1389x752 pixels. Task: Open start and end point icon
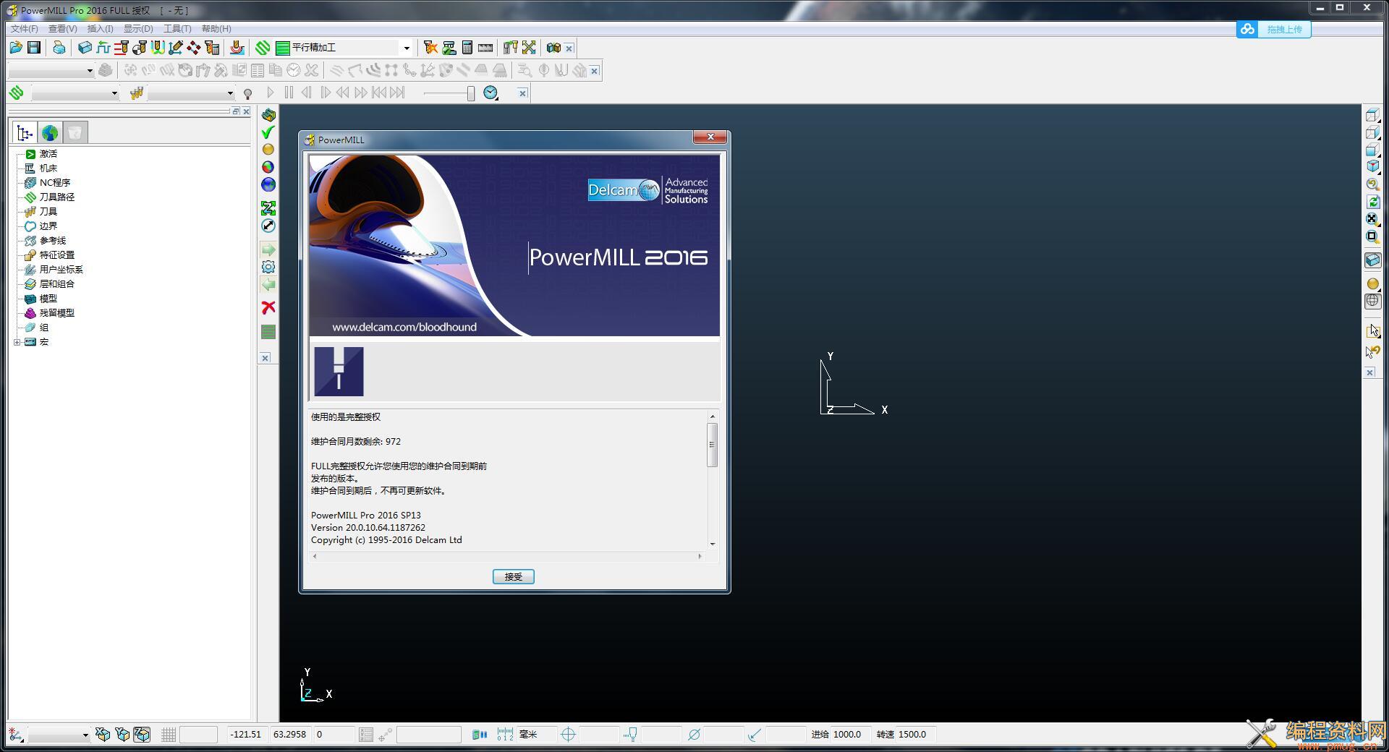point(140,48)
